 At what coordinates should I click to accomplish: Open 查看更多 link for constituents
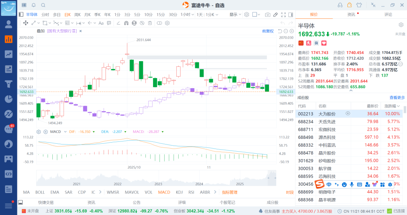coord(397,98)
